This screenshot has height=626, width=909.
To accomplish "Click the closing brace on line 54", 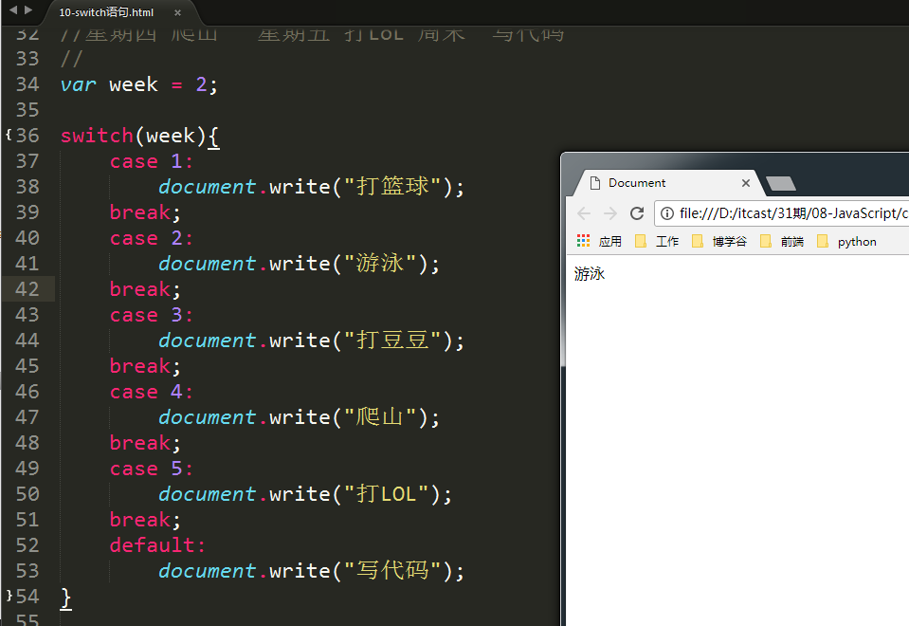I will point(66,598).
